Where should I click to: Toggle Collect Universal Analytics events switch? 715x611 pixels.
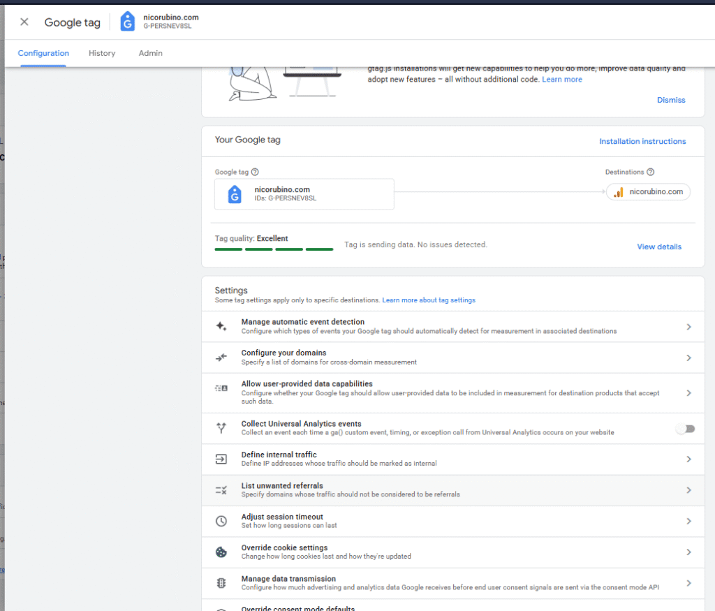[686, 429]
